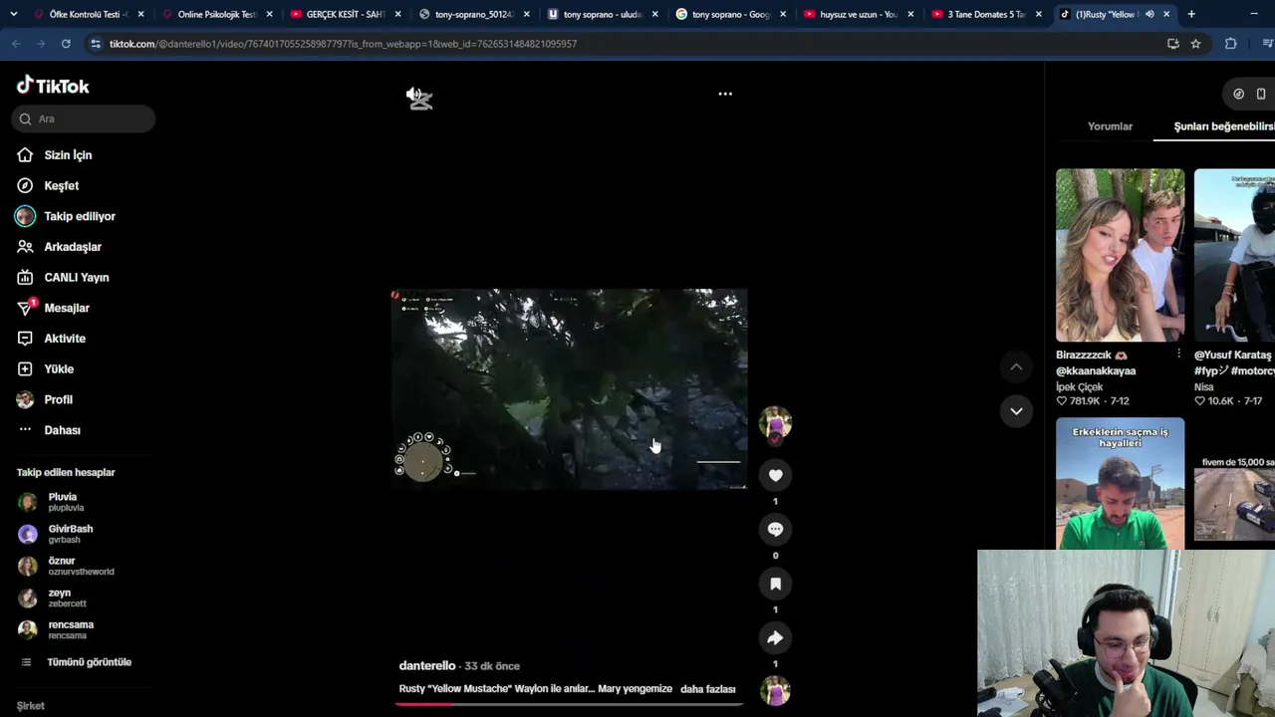Open the Pluvia followed account
Screen dimensions: 1275x717
66,502
